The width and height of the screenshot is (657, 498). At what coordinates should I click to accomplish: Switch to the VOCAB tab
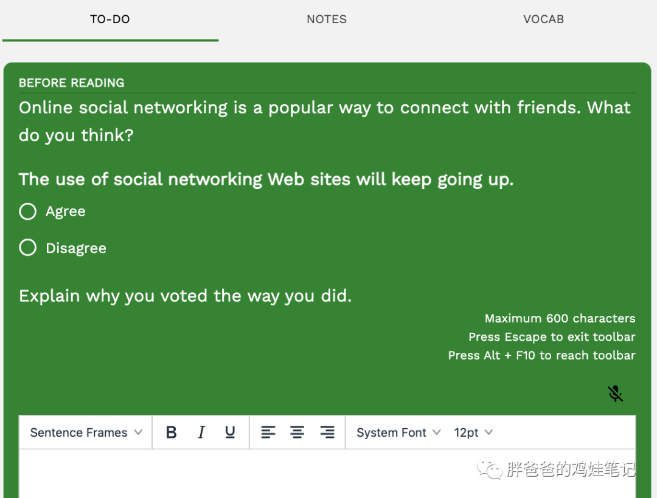[543, 19]
